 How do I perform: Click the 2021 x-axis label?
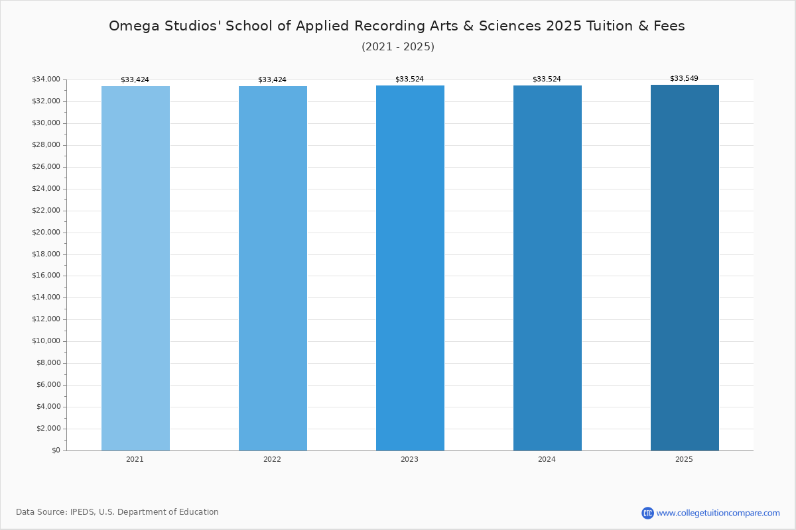point(135,459)
